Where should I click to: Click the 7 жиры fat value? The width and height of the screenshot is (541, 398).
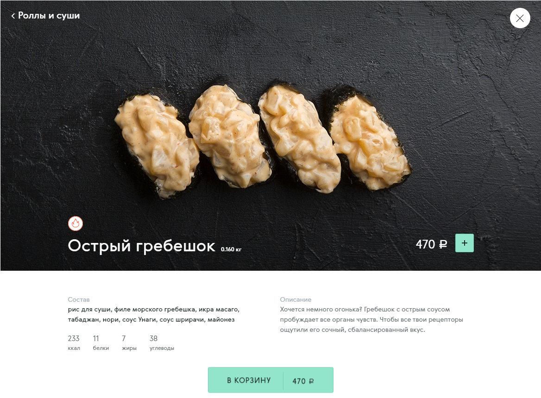click(x=129, y=342)
